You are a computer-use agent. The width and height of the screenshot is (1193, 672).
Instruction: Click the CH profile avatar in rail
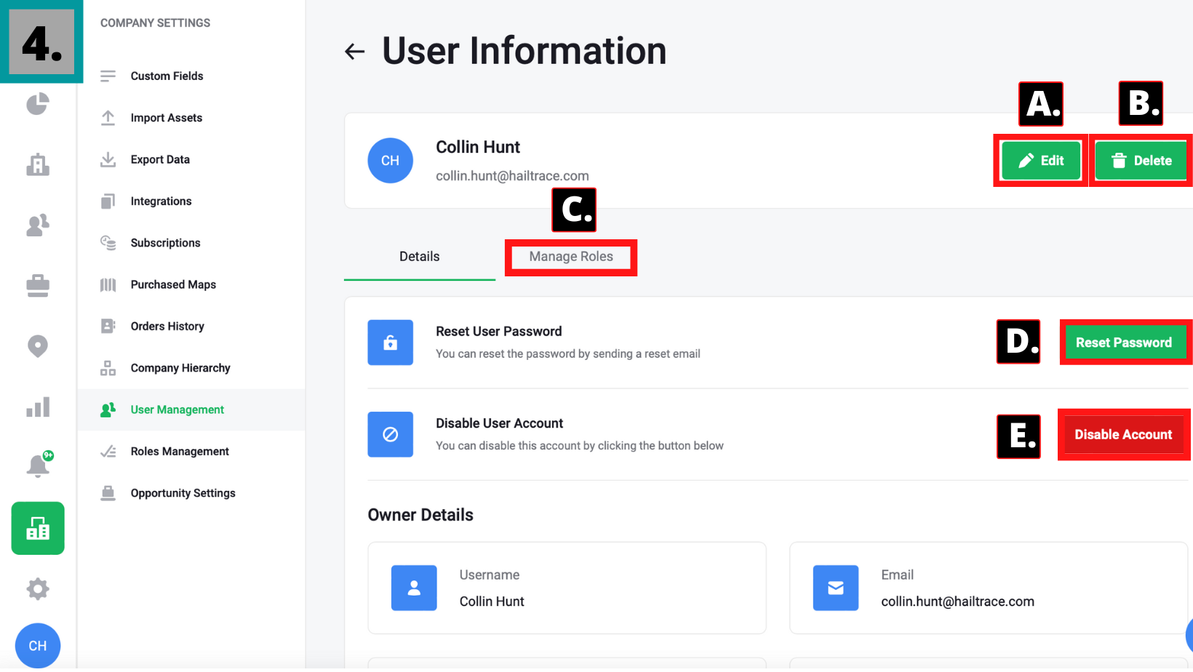(x=38, y=646)
